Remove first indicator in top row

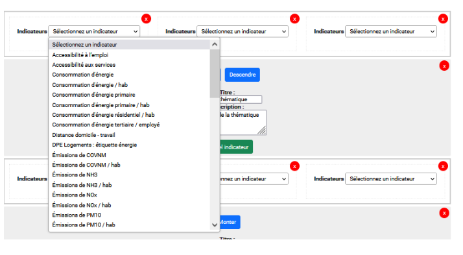click(x=146, y=19)
